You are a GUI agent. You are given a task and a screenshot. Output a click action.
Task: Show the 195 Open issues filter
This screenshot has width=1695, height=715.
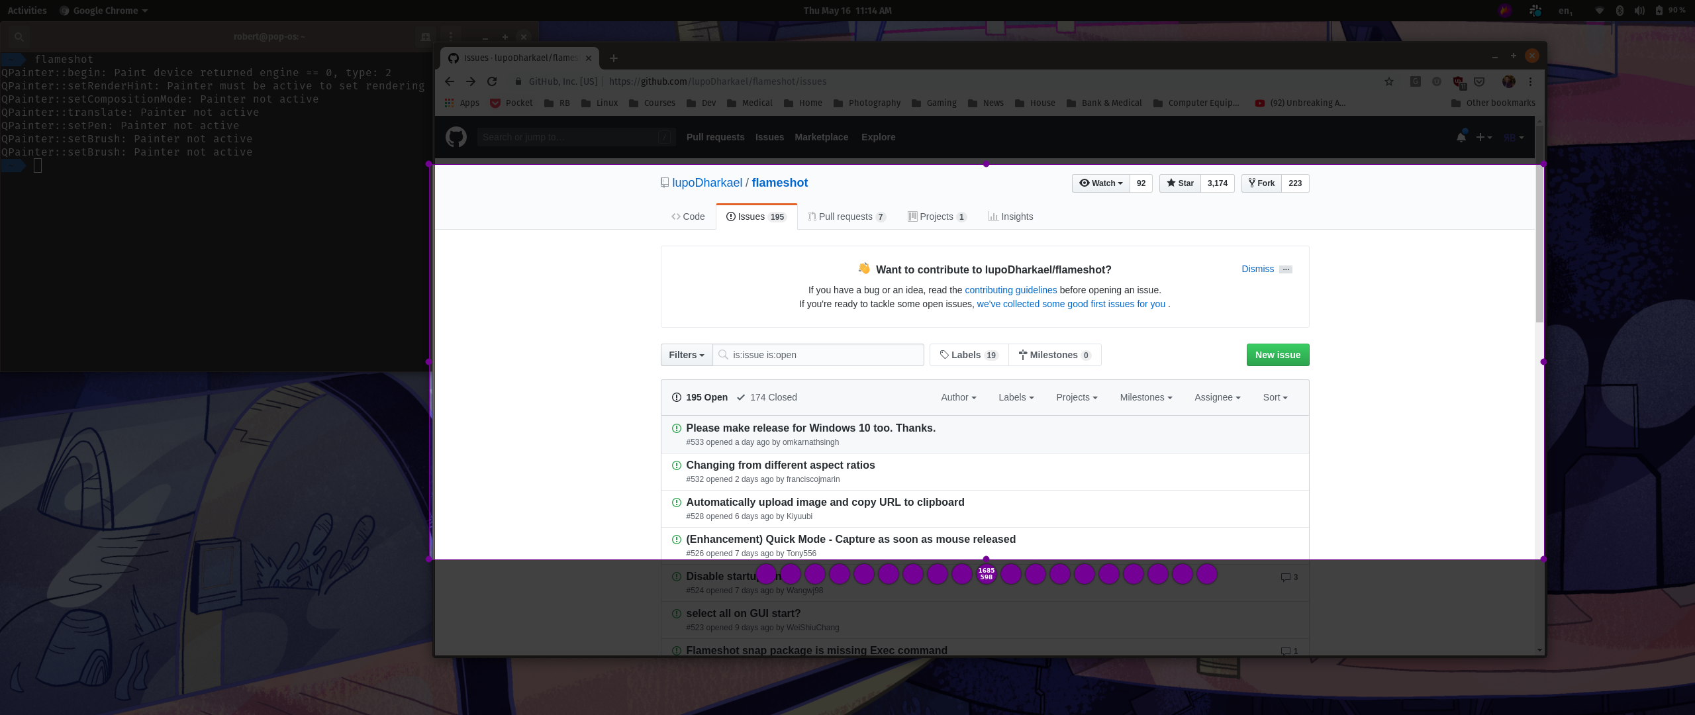click(699, 397)
